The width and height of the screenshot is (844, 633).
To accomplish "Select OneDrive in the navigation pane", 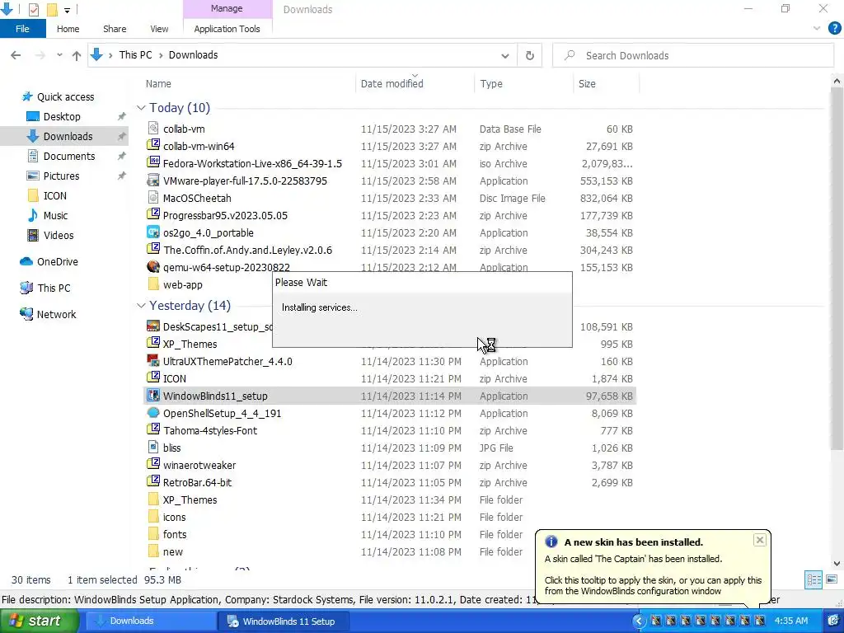I will 57,261.
